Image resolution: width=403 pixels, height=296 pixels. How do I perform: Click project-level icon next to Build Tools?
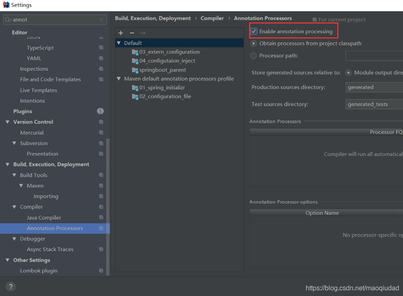pyautogui.click(x=101, y=175)
